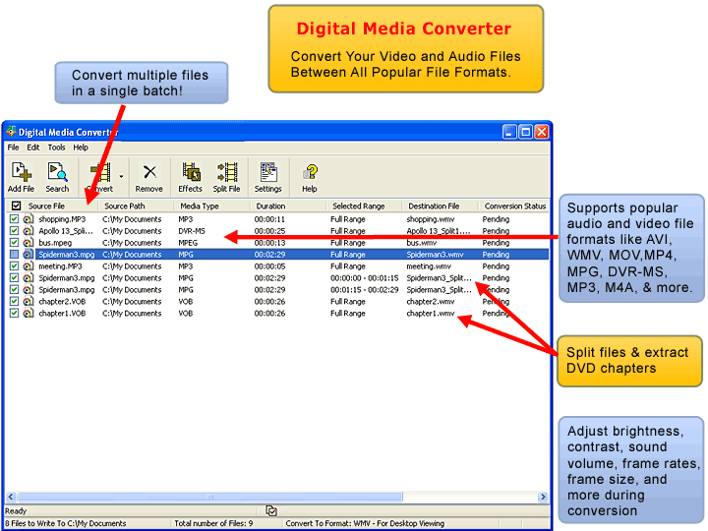Click the 00:01:15 - 00:02:29 range cell
The height and width of the screenshot is (531, 708).
[365, 289]
